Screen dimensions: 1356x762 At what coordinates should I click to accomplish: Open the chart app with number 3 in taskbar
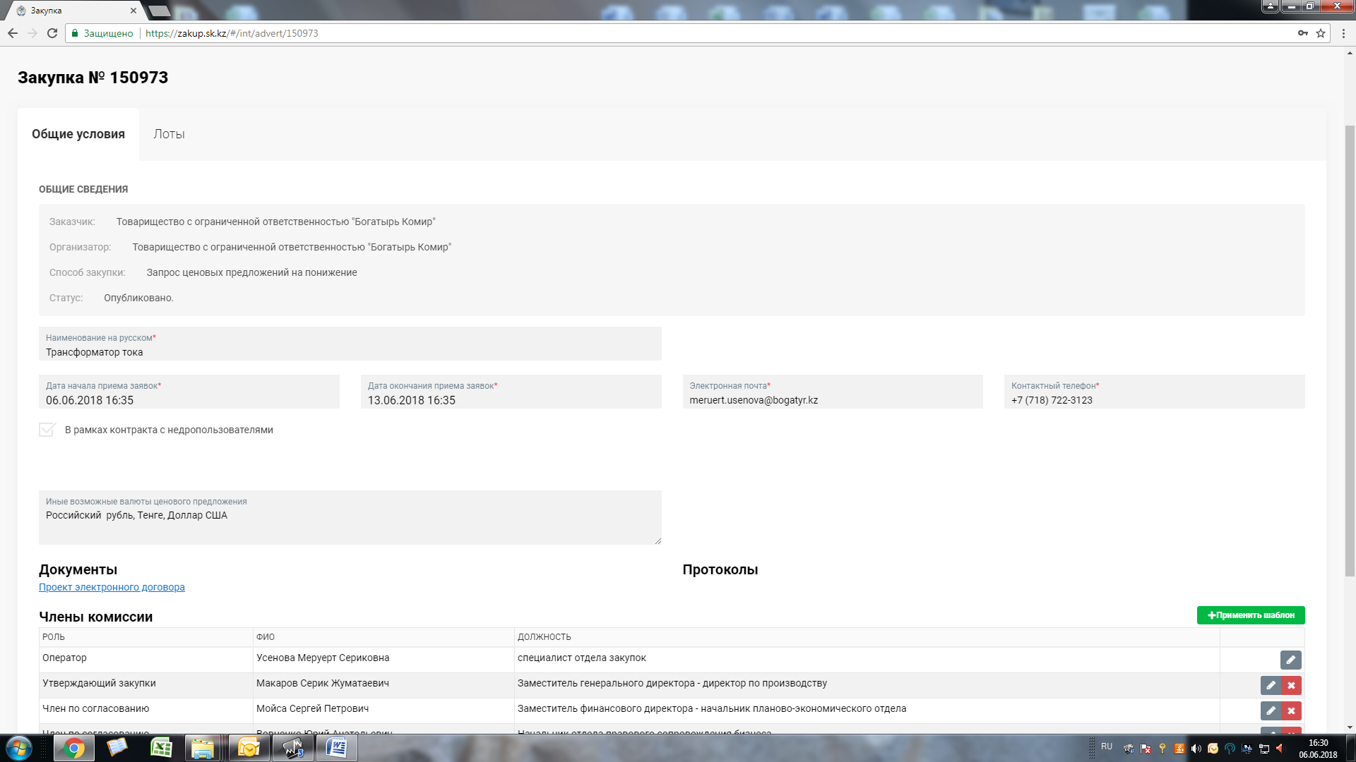pos(293,748)
